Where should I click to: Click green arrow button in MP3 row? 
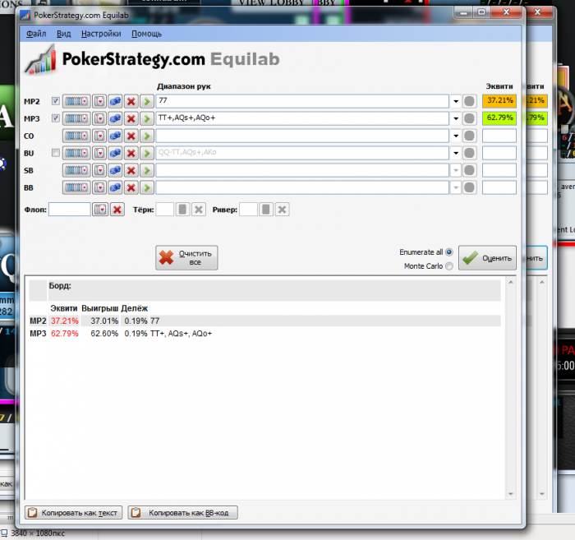147,118
